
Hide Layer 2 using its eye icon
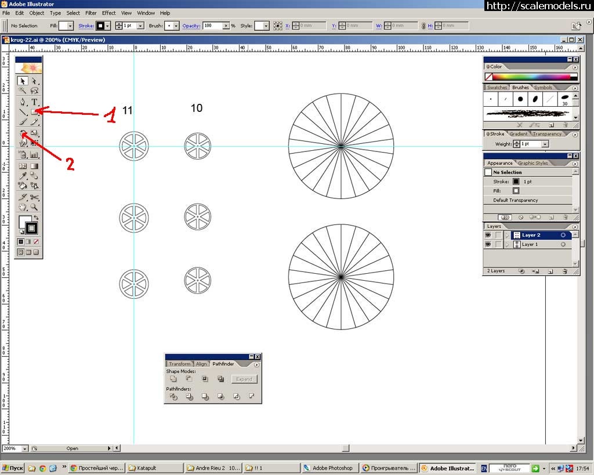click(x=488, y=235)
